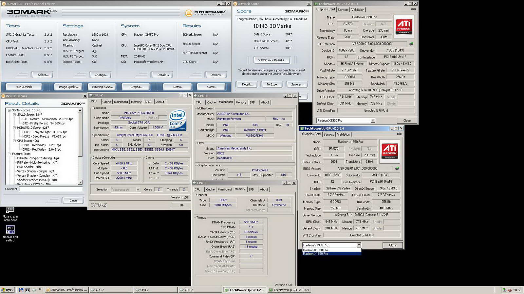
Task: Click the red system tray icon beside the clock
Action: pyautogui.click(x=509, y=290)
